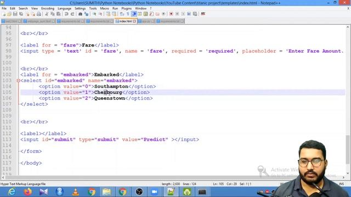Switch to the app.py tab

[146, 21]
